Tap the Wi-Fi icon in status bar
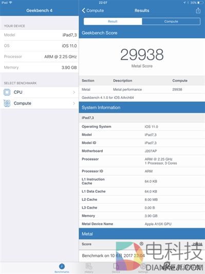 click(11, 3)
